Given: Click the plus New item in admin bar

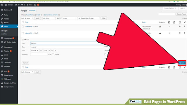Looking at the screenshot, I should (x=30, y=5).
